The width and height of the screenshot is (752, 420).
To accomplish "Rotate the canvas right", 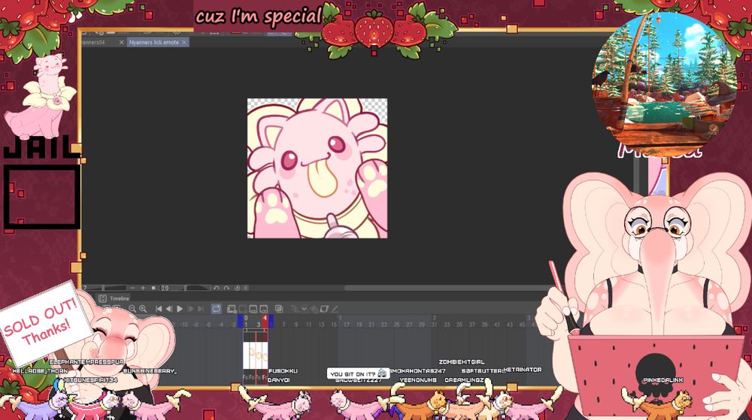I will tap(226, 288).
